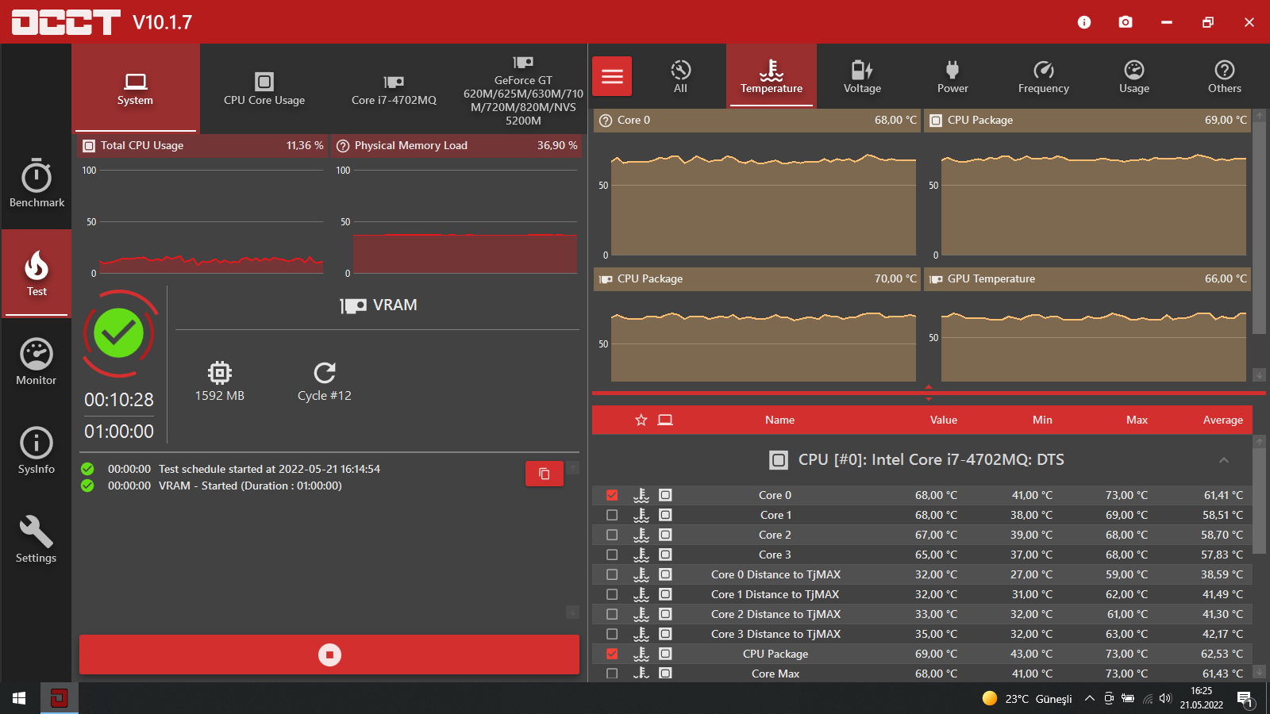Open the Benchmark section in sidebar
Viewport: 1270px width, 714px height.
click(37, 184)
